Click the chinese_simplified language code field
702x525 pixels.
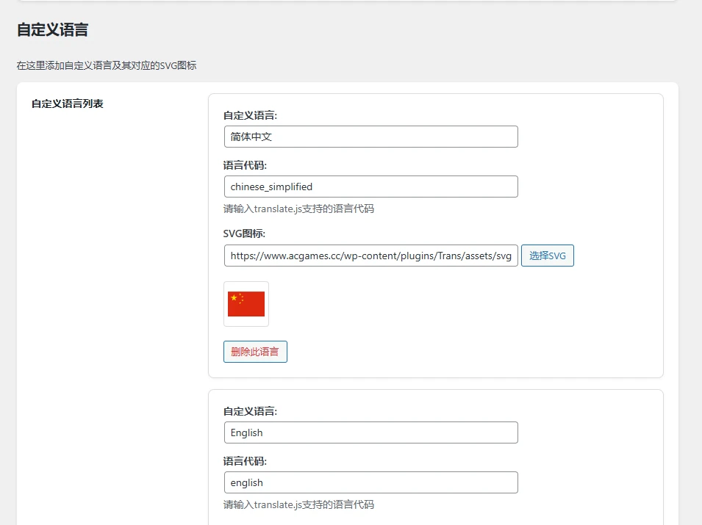(x=370, y=187)
